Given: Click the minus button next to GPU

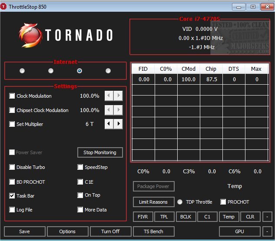Looking at the screenshot, I should [x=267, y=231].
